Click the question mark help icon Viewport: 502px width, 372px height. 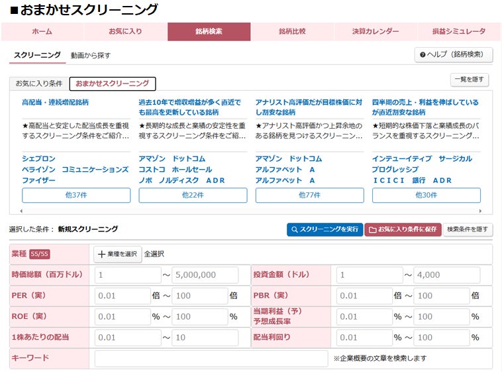pos(423,55)
